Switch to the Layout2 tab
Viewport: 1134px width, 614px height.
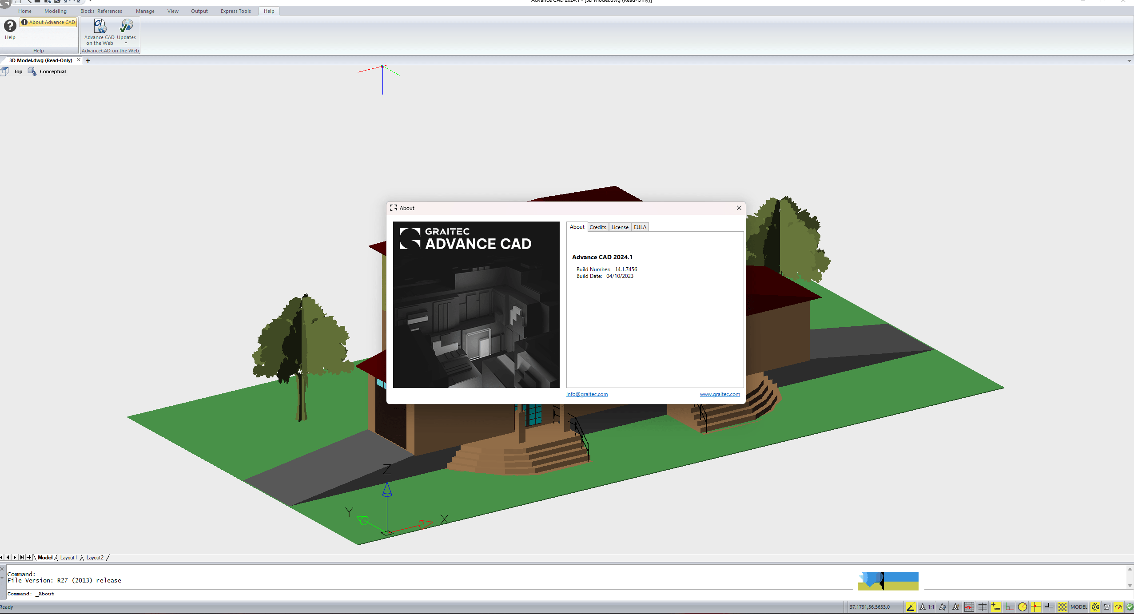tap(95, 558)
